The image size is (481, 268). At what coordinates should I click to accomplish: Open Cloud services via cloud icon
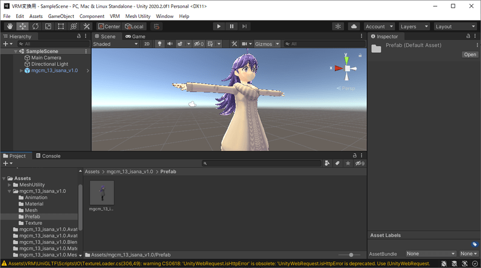354,26
